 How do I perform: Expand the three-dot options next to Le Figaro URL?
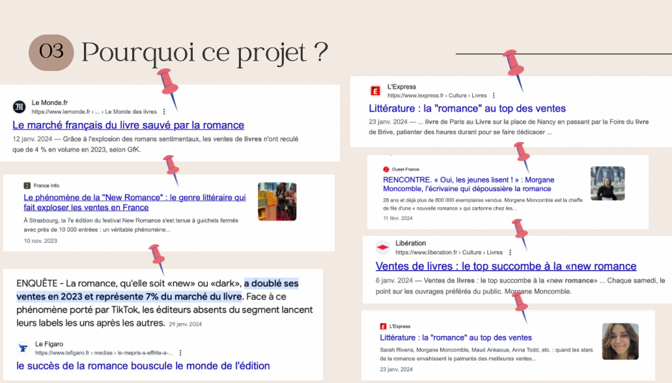tap(180, 352)
